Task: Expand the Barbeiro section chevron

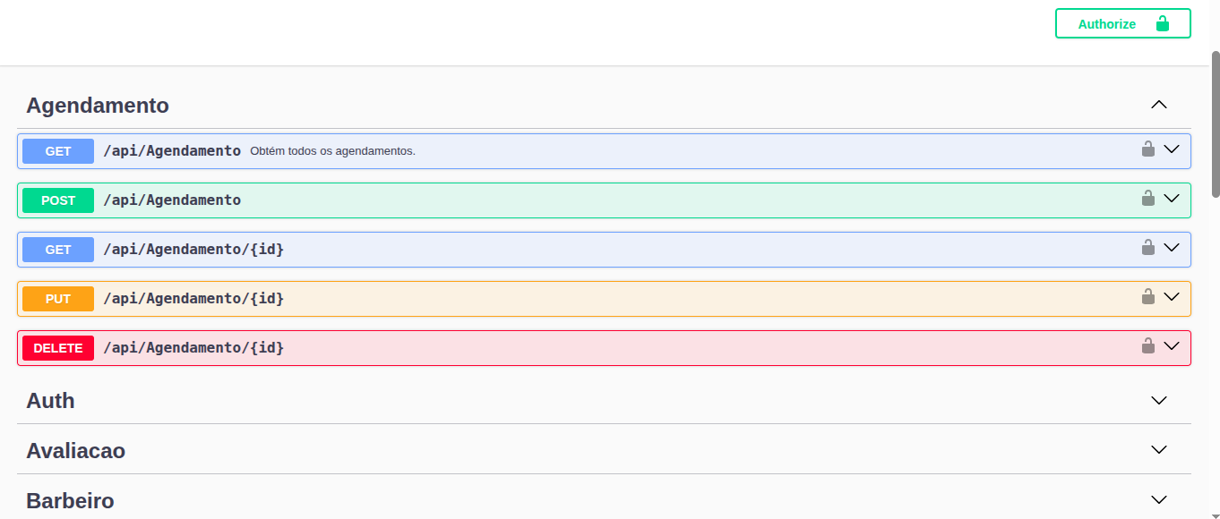Action: coord(1158,500)
